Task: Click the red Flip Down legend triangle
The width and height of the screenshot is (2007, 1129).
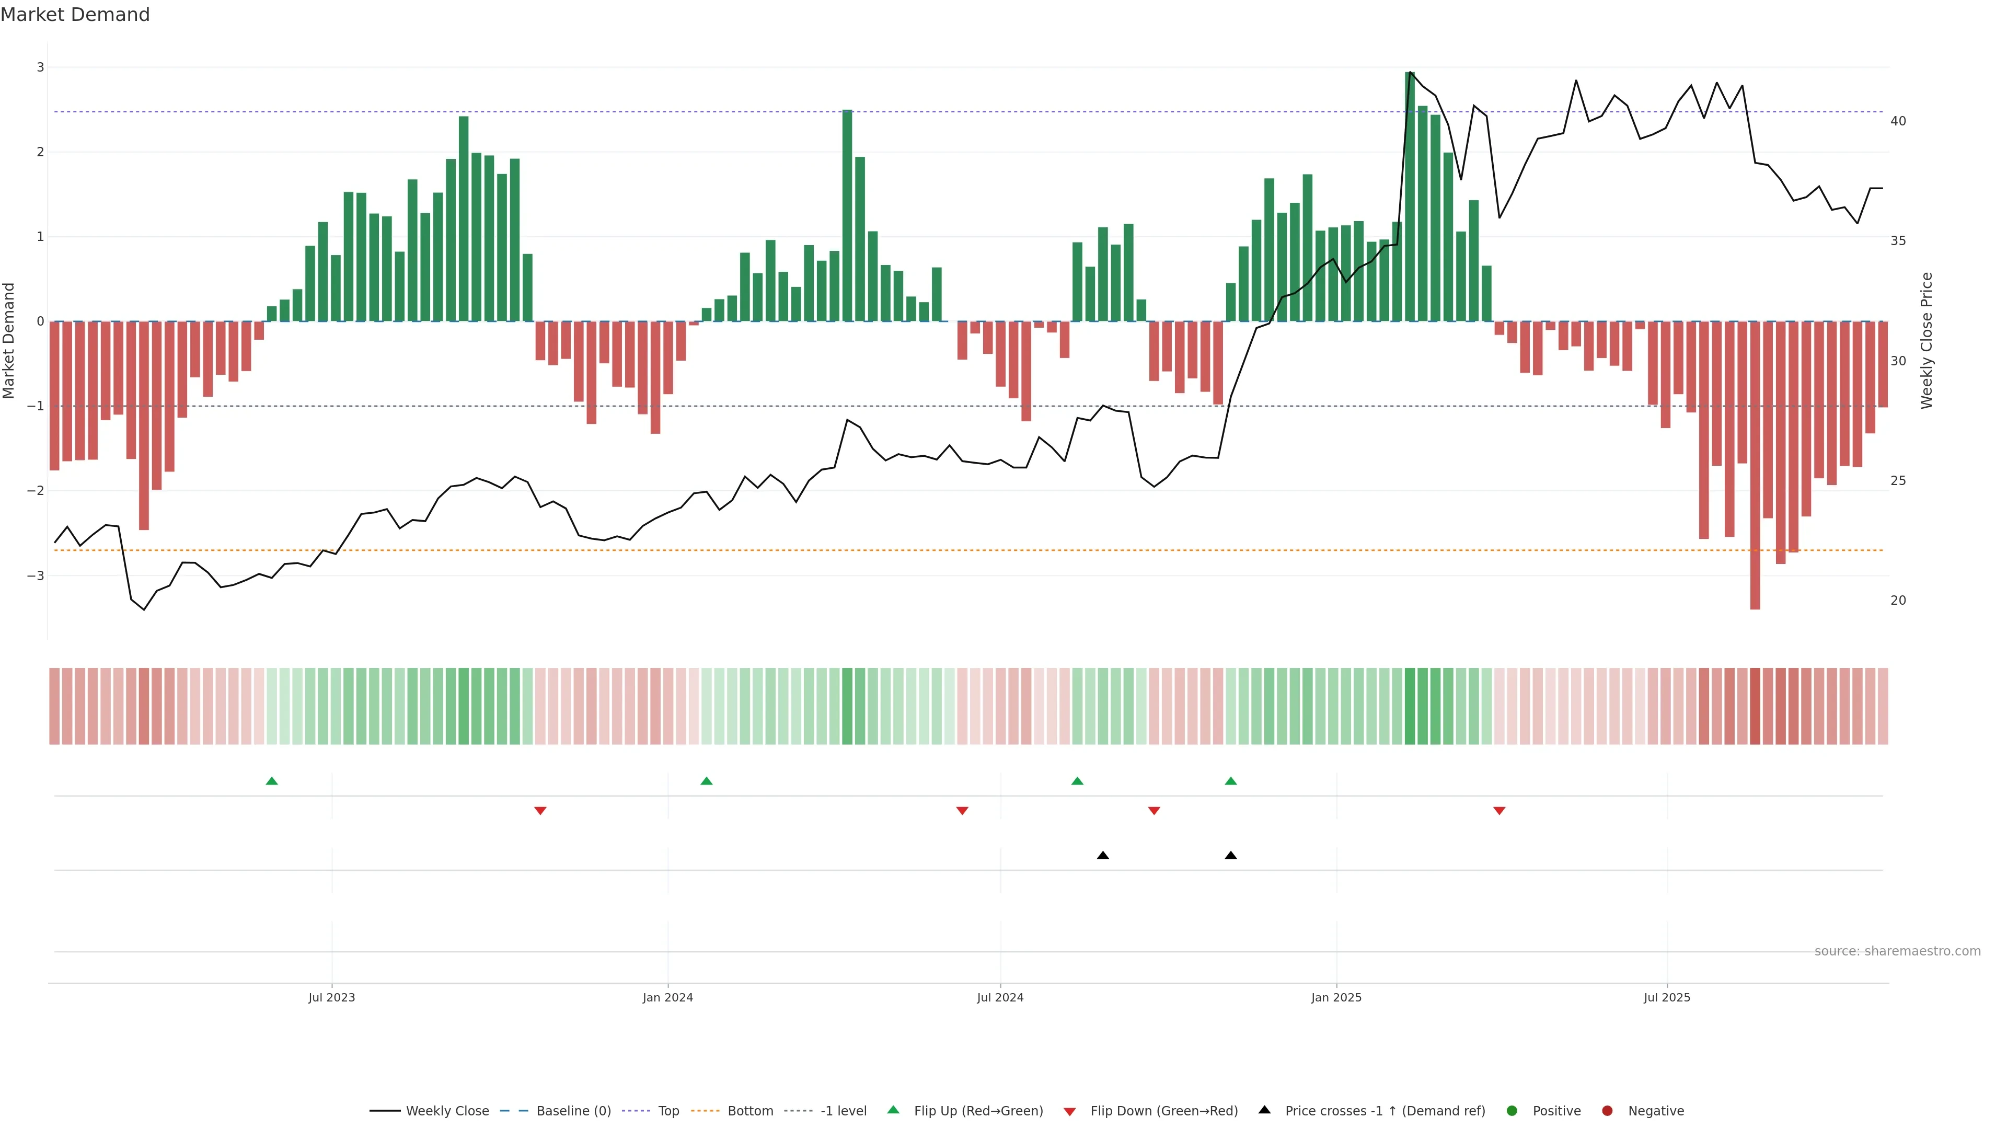Action: point(1070,1112)
